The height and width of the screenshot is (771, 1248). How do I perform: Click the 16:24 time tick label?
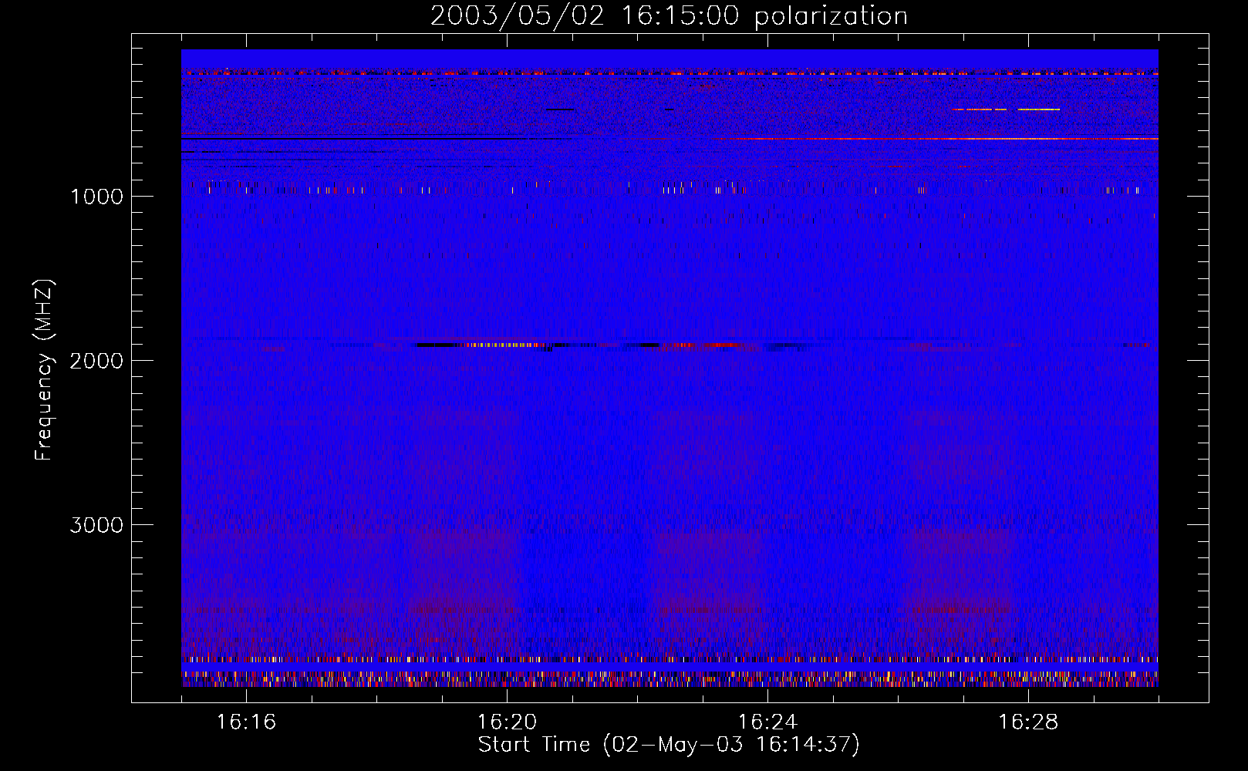pos(767,722)
